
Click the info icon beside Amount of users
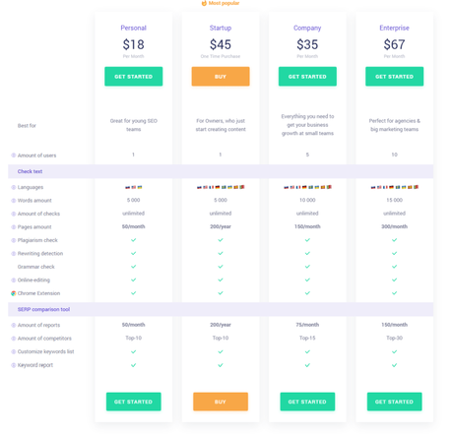[14, 155]
